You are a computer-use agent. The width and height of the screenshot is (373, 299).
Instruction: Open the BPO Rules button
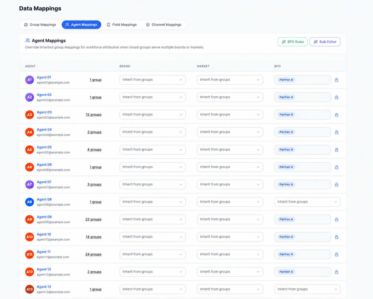click(x=293, y=42)
